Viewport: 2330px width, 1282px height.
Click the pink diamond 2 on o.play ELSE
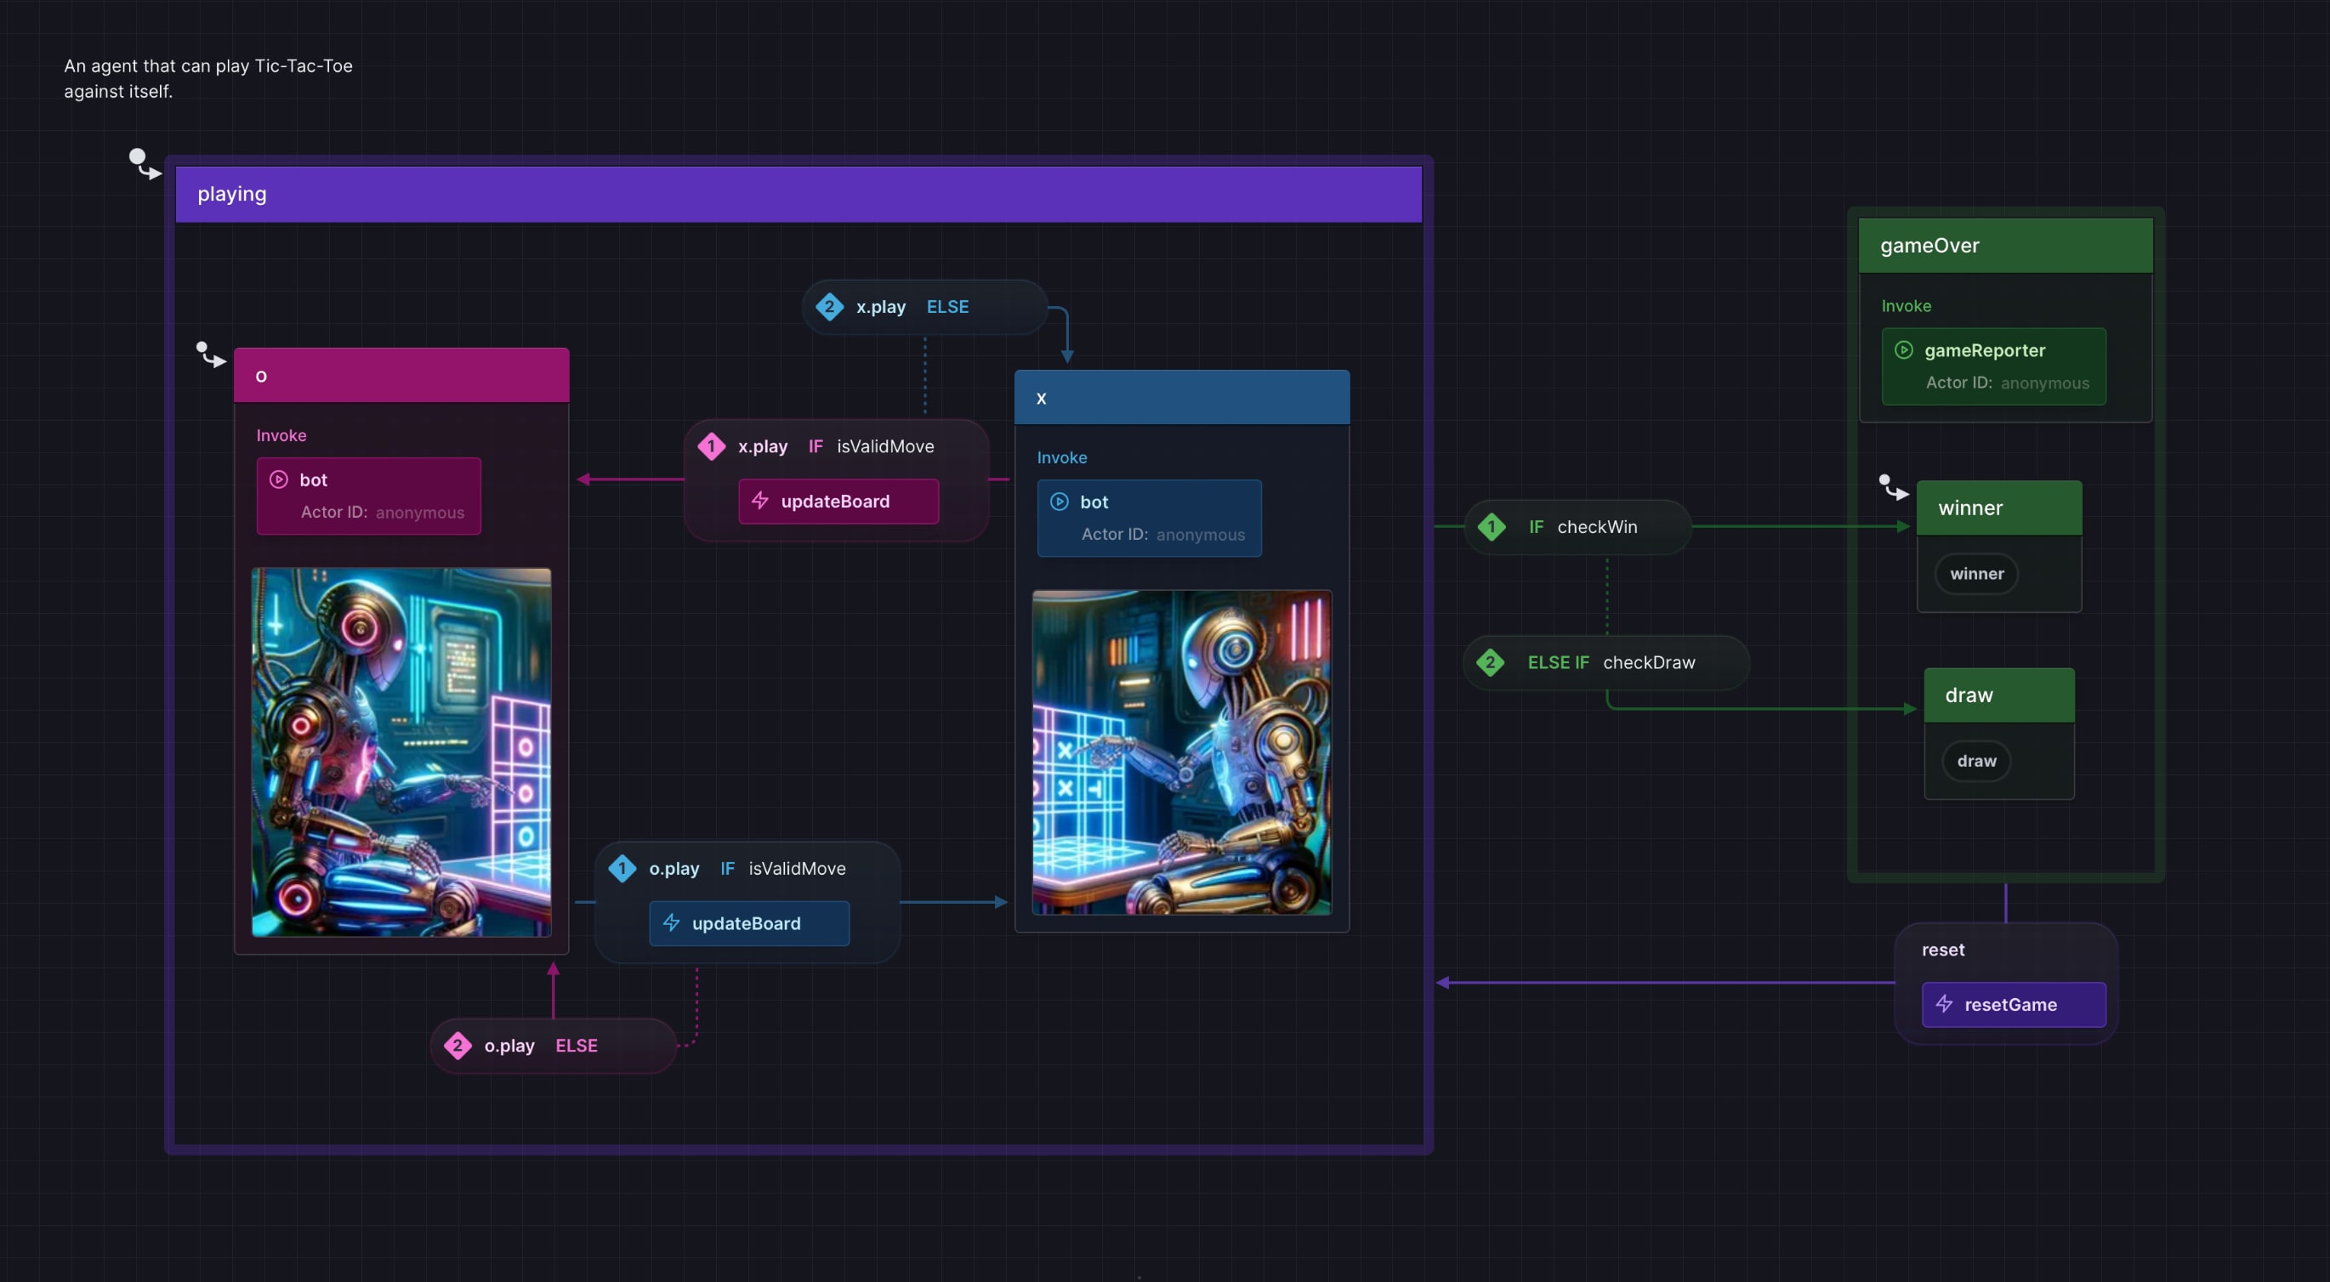(457, 1045)
